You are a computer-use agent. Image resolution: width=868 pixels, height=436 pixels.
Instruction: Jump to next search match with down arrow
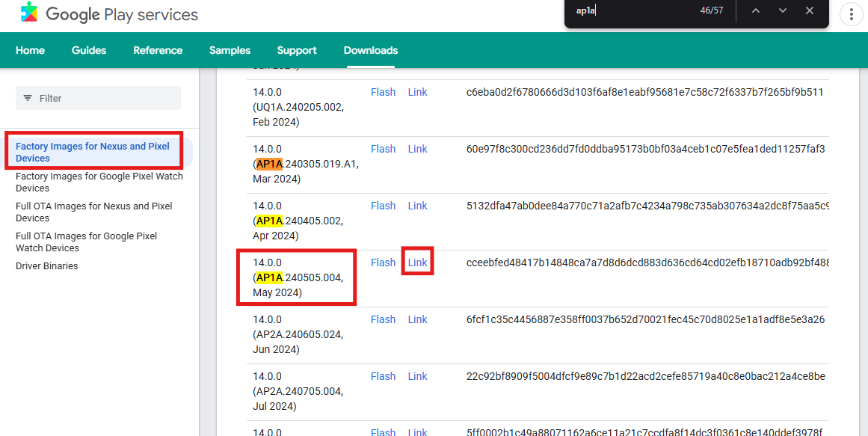[782, 10]
